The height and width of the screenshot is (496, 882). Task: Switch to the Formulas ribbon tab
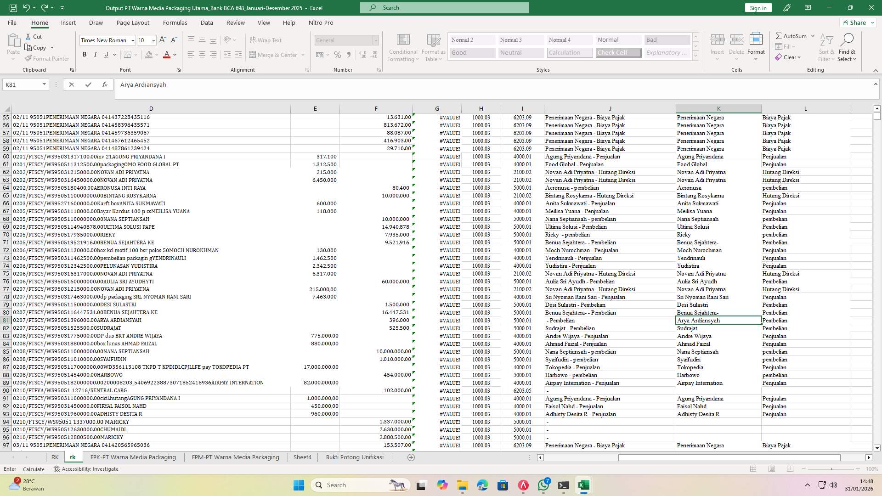pyautogui.click(x=175, y=23)
